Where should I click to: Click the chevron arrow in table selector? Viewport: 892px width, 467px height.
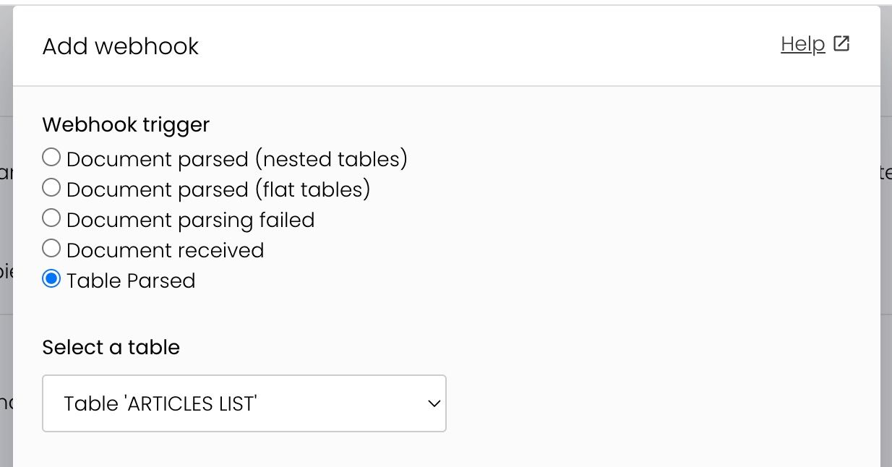[434, 403]
